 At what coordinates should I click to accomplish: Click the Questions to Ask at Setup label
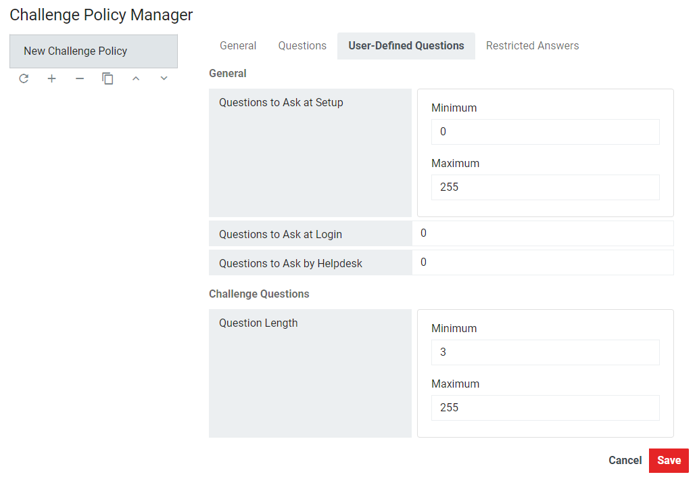pyautogui.click(x=281, y=103)
